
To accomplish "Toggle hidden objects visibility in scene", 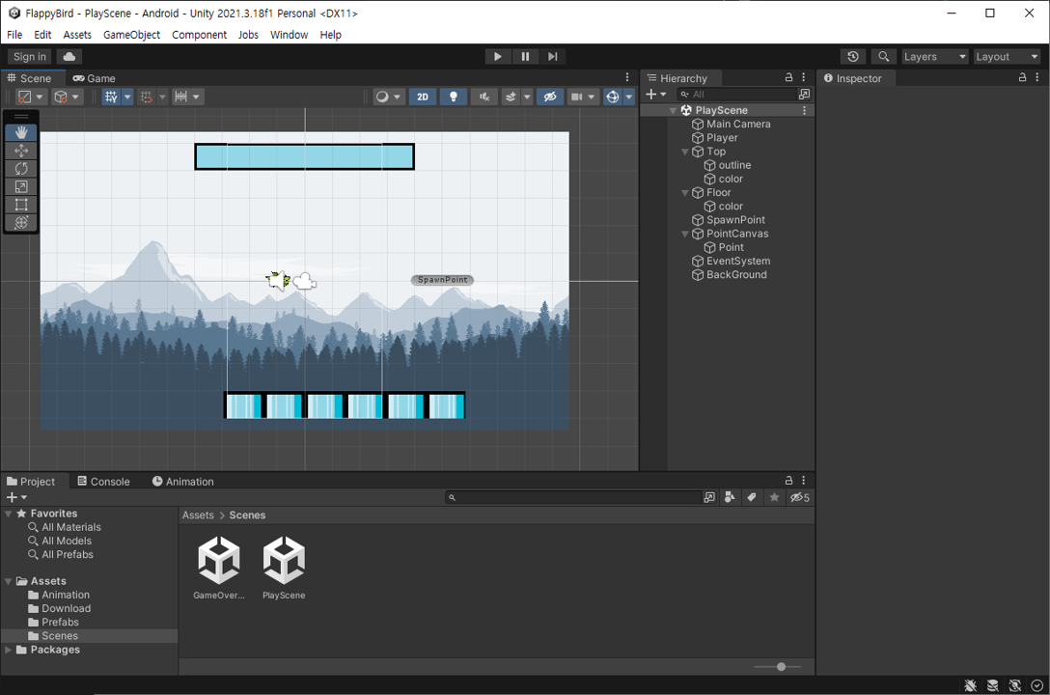I will coord(550,97).
